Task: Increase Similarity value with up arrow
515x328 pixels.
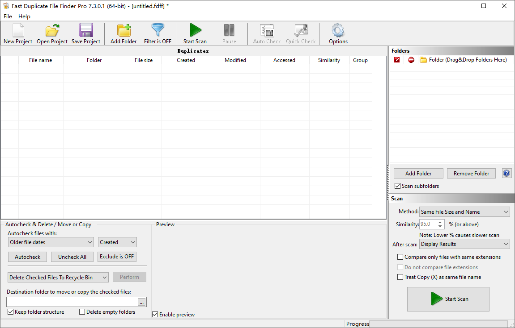Action: (x=440, y=222)
